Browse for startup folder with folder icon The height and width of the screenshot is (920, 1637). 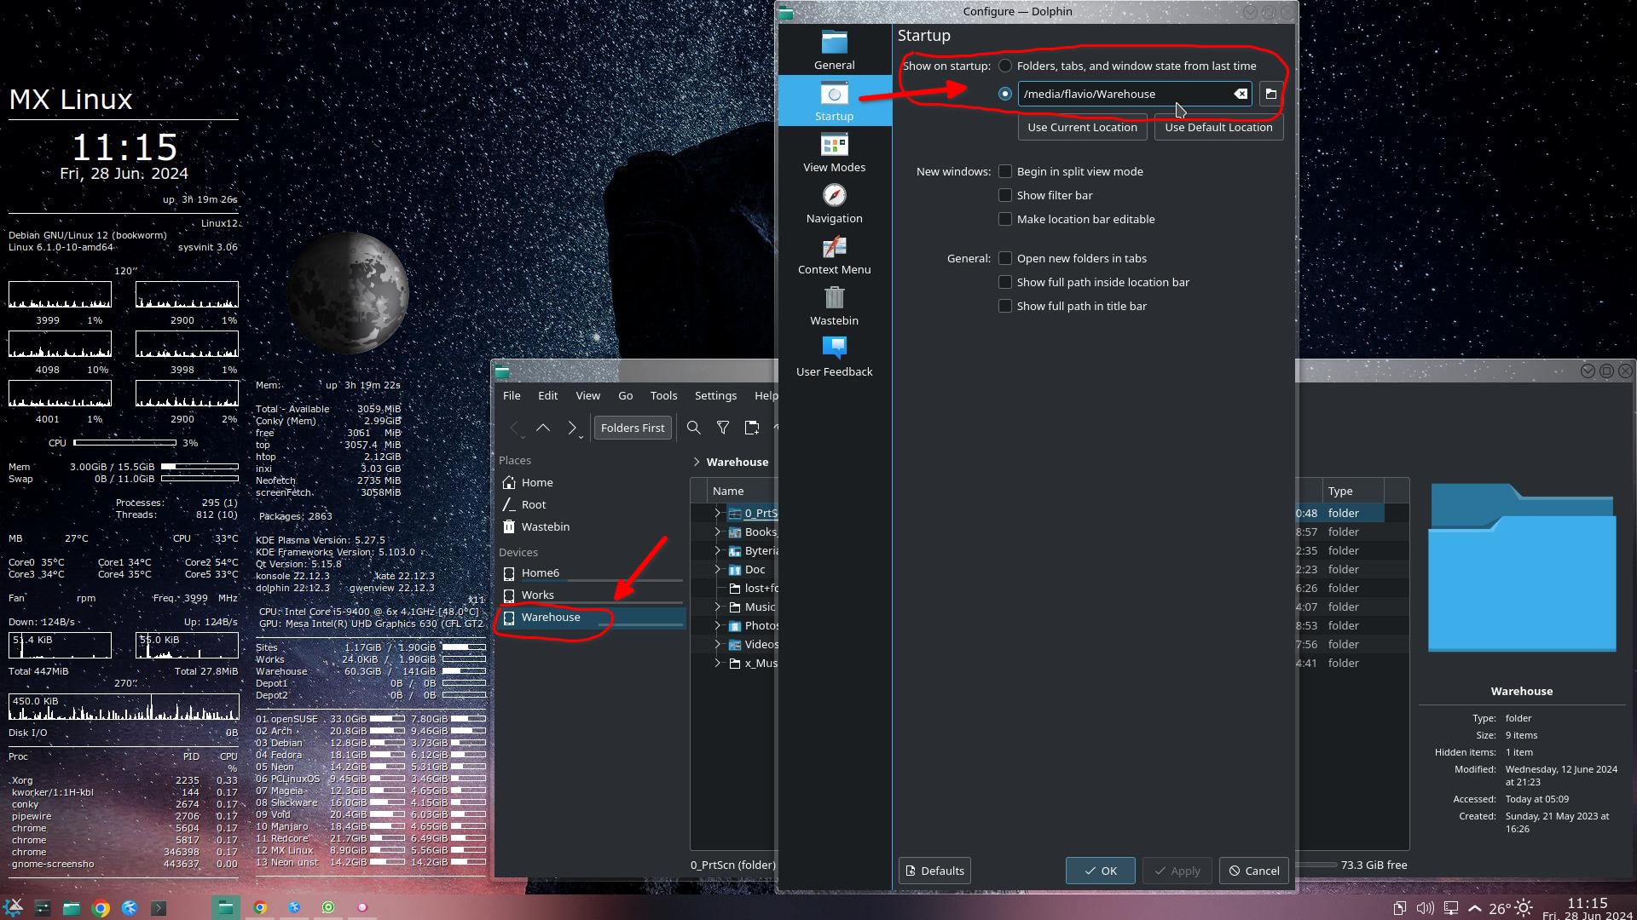1270,94
